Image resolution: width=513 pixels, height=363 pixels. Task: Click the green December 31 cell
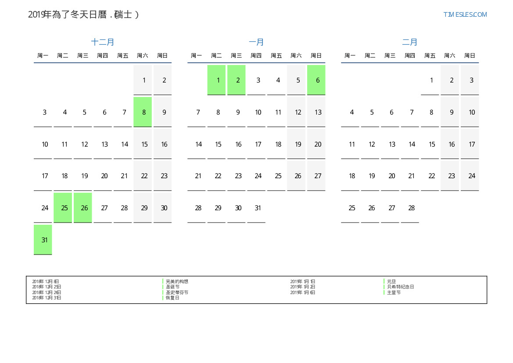[x=43, y=240]
